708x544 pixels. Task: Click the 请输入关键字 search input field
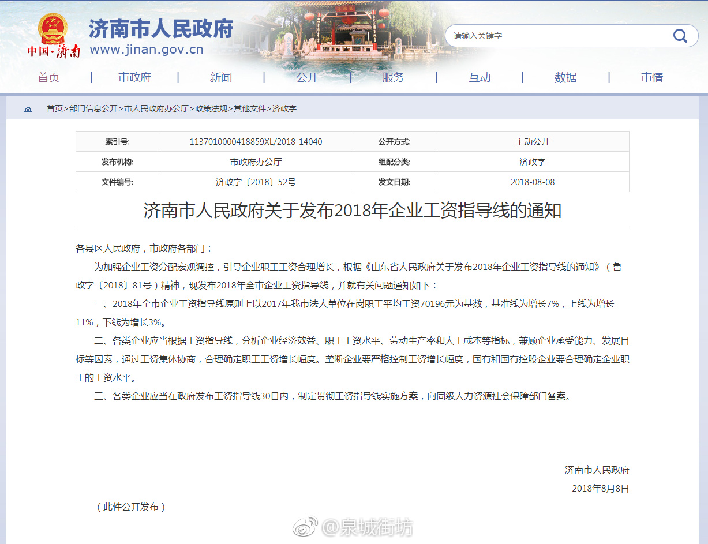click(548, 36)
